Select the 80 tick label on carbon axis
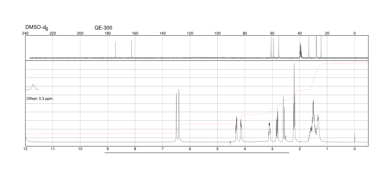The width and height of the screenshot is (392, 169). [x=245, y=33]
